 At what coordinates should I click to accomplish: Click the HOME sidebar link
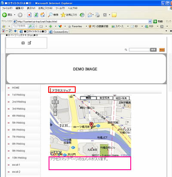pyautogui.click(x=15, y=88)
